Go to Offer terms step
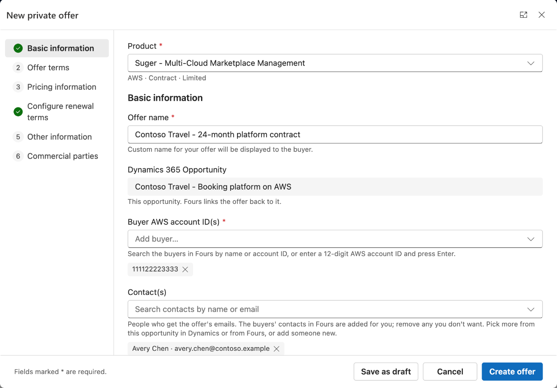This screenshot has height=388, width=557. point(57,68)
